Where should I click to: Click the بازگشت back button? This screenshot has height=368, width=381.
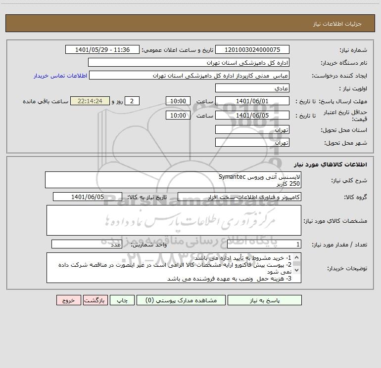(95, 300)
